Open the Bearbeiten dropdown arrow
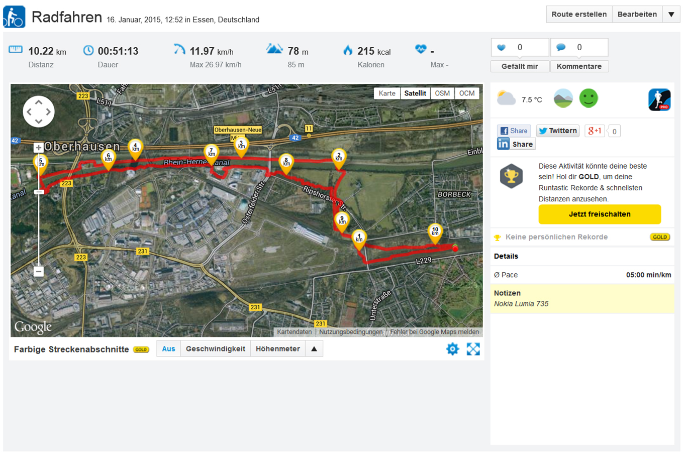 (x=671, y=15)
